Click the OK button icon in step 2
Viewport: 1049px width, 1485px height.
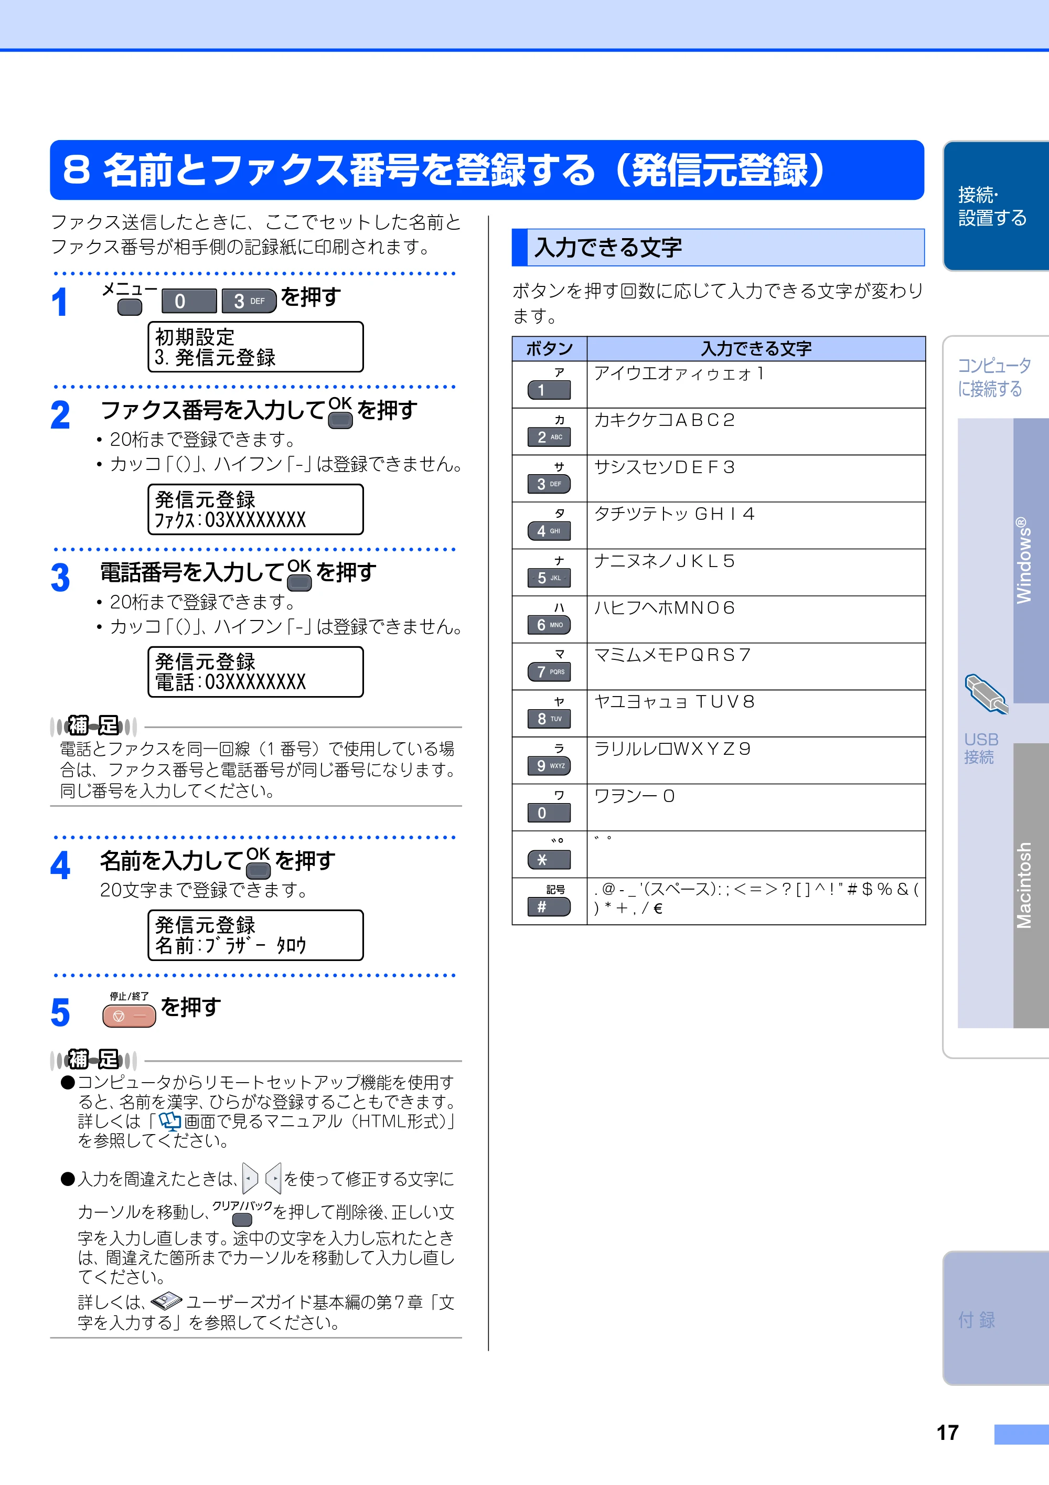click(x=340, y=420)
